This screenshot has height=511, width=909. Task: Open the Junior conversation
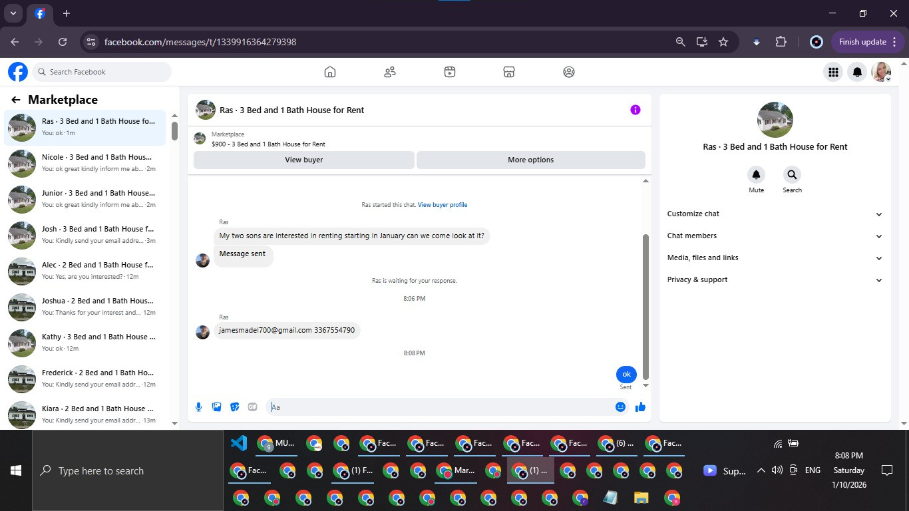[x=85, y=199]
